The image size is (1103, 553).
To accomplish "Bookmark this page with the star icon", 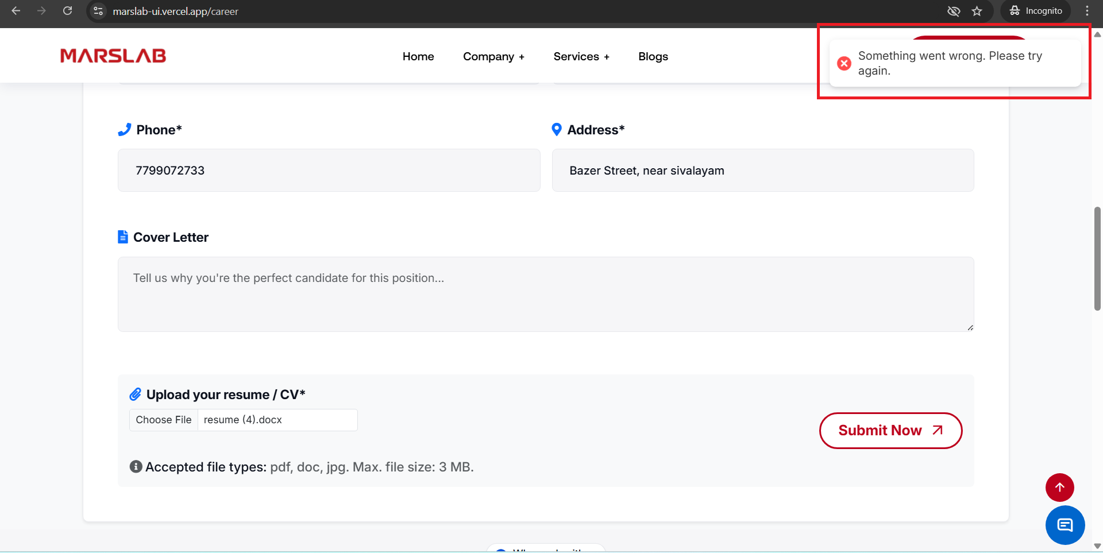I will pos(977,11).
